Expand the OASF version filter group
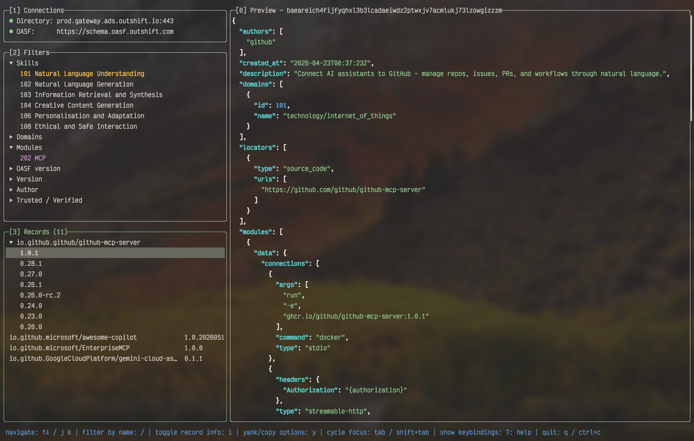 coord(11,169)
